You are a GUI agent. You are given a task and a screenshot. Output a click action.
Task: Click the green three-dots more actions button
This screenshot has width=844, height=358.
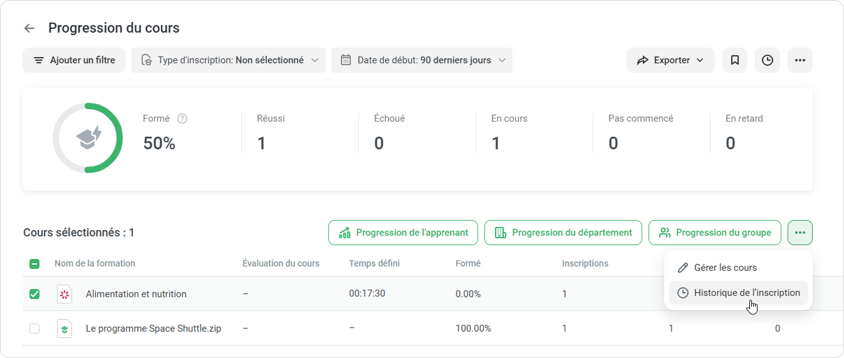800,233
